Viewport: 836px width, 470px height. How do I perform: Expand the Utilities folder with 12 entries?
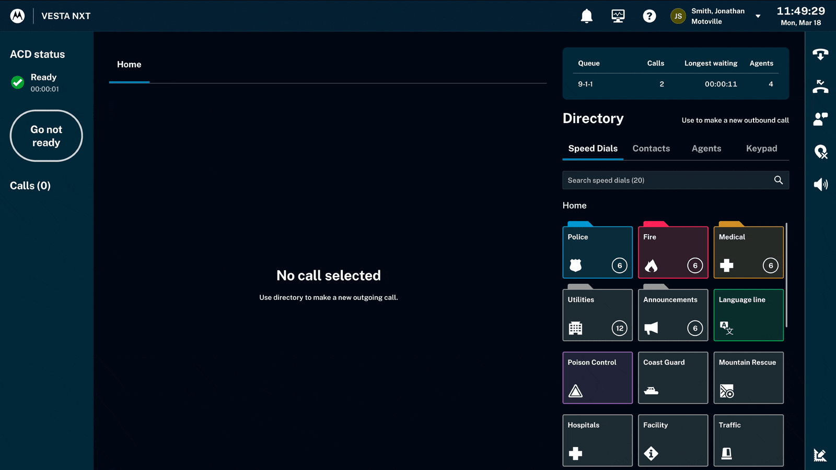(x=597, y=315)
